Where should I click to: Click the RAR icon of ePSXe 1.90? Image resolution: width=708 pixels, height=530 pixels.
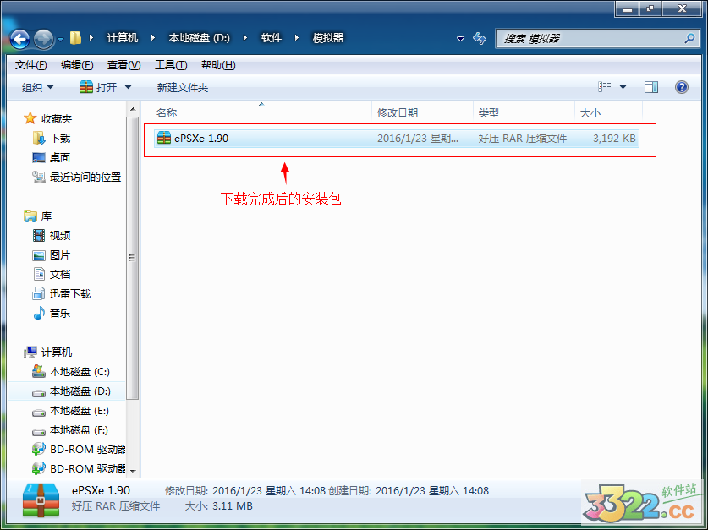[x=163, y=138]
